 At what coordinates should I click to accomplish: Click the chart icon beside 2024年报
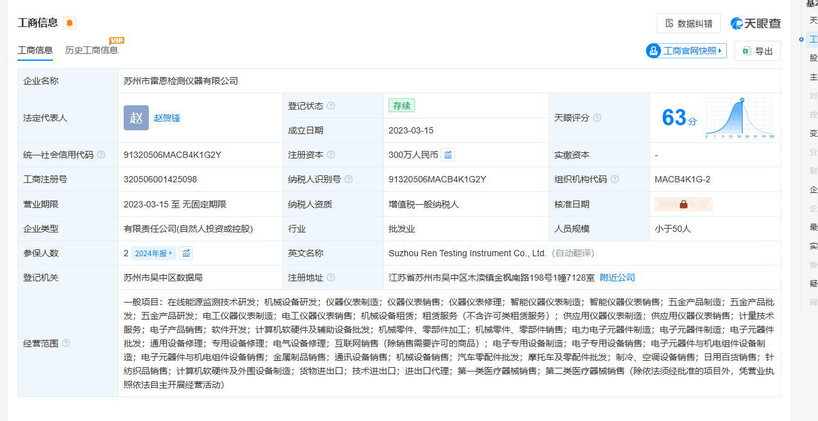tap(186, 253)
